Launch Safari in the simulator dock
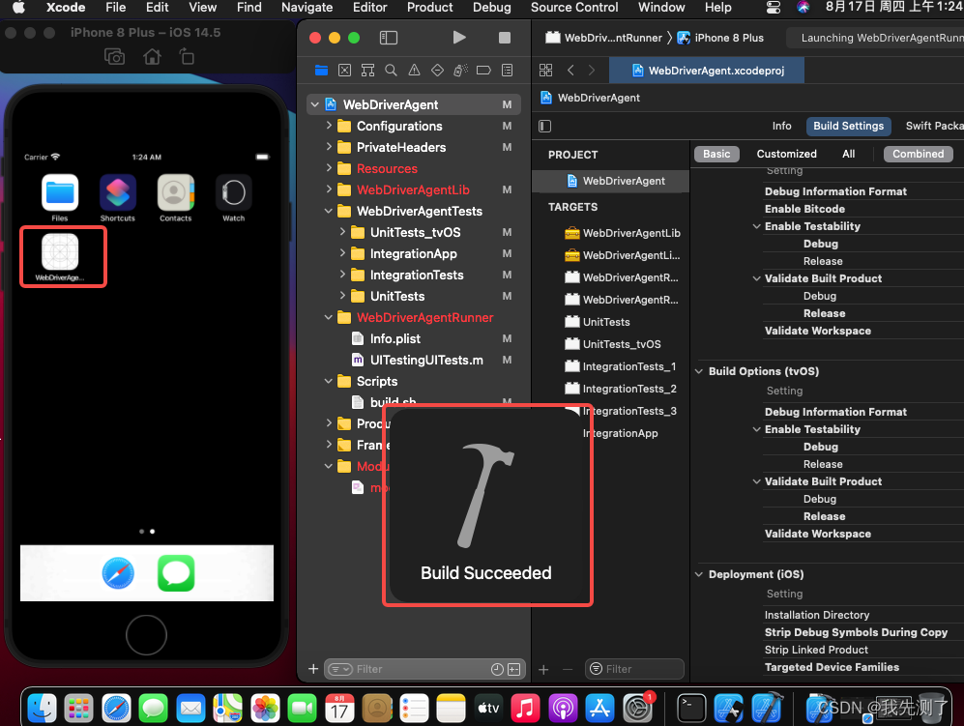Viewport: 964px width, 726px height. point(118,573)
